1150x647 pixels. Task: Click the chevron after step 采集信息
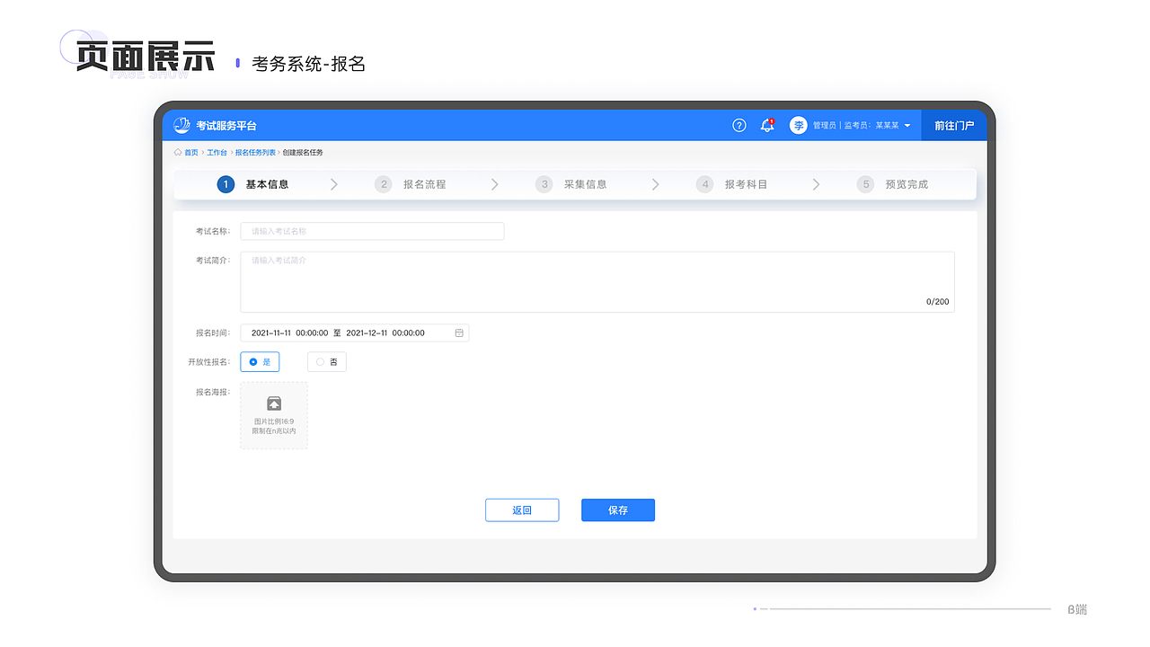pos(655,184)
